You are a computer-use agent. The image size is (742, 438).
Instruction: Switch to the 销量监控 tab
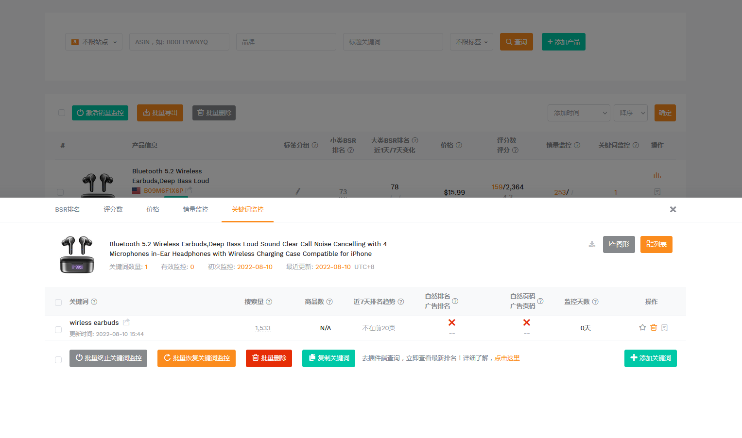[x=195, y=209]
